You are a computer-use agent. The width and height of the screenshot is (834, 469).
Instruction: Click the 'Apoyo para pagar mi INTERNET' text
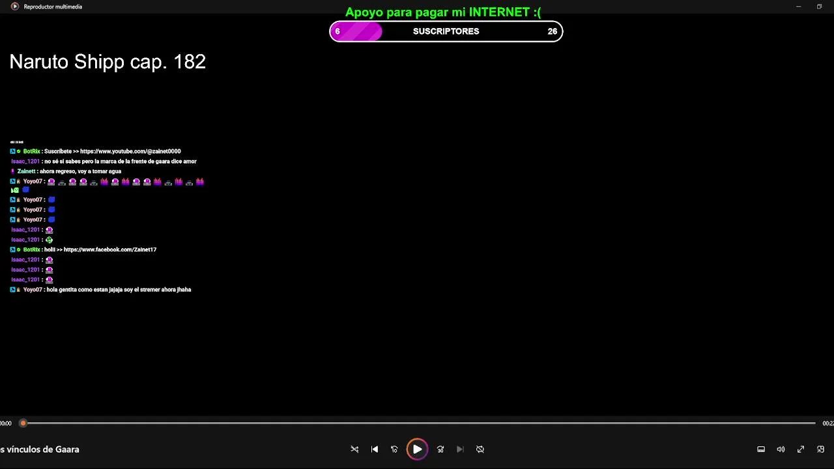pyautogui.click(x=443, y=12)
